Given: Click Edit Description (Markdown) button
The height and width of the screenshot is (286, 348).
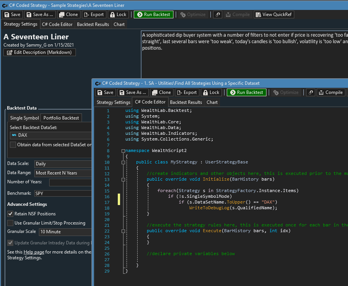Looking at the screenshot, I should (40, 52).
